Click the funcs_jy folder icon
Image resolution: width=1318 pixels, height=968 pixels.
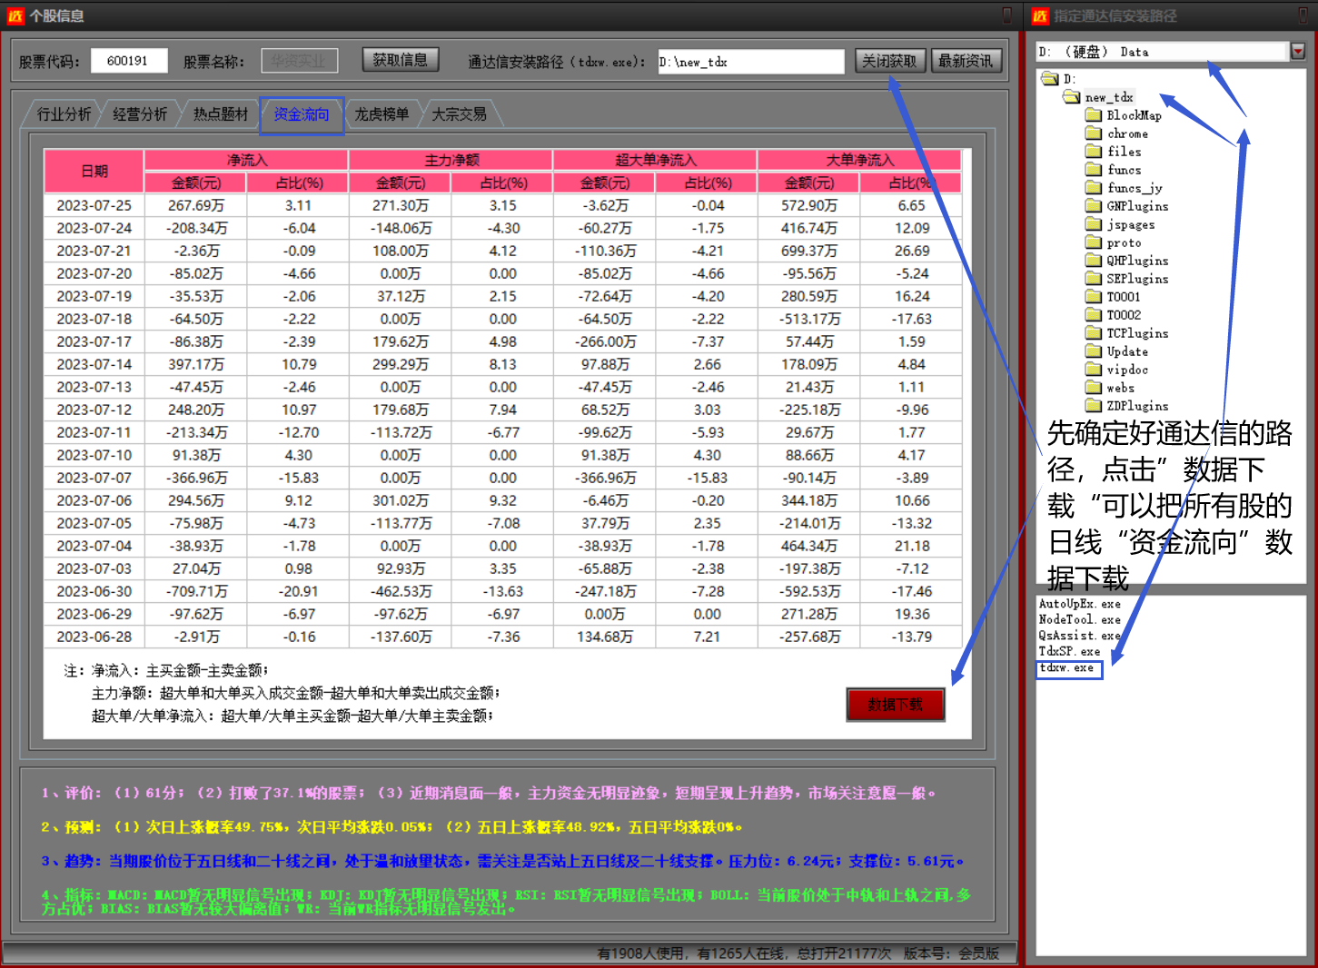click(x=1094, y=188)
